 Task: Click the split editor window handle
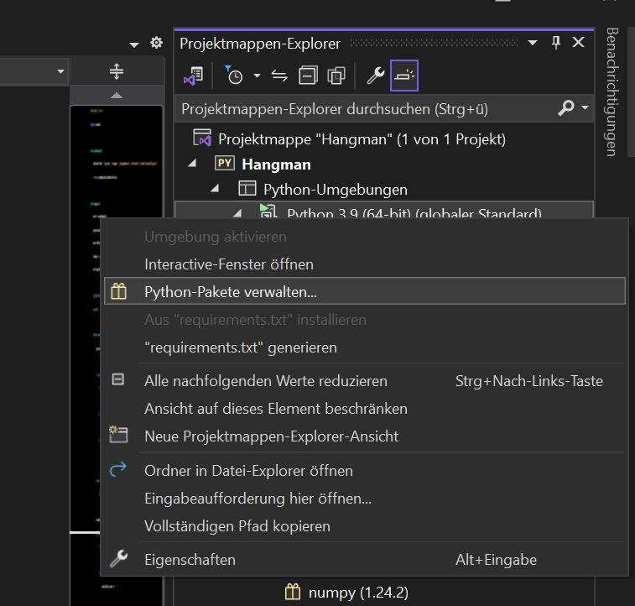(117, 72)
